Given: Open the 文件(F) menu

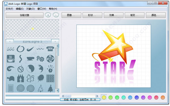Looking at the screenshot, I should tap(9, 9).
